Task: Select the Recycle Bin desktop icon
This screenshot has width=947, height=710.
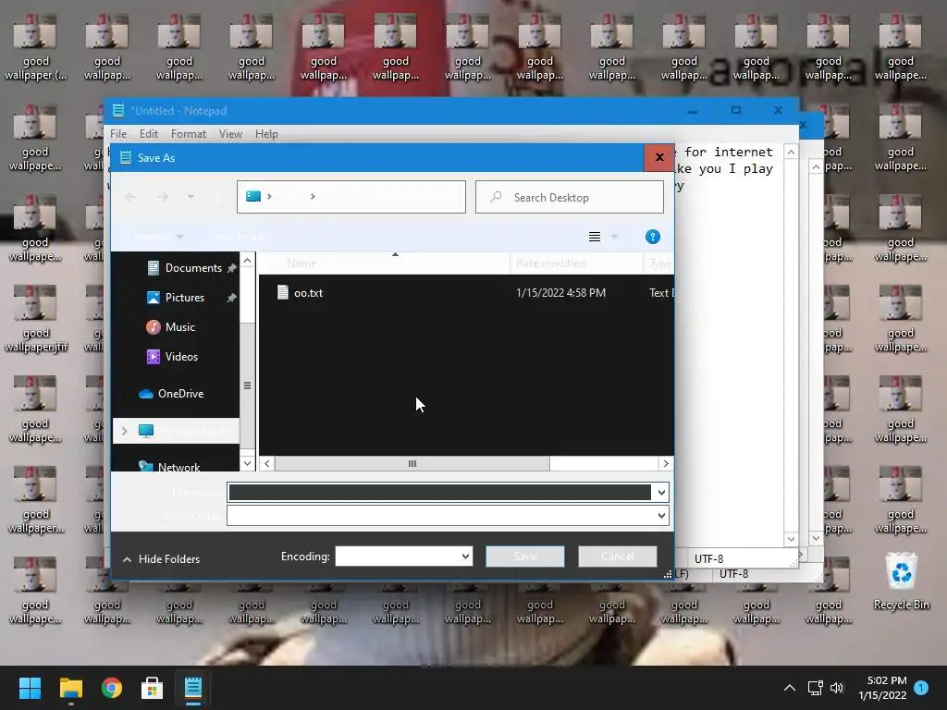Action: [x=901, y=581]
